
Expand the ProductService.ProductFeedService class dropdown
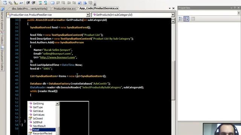88,15
